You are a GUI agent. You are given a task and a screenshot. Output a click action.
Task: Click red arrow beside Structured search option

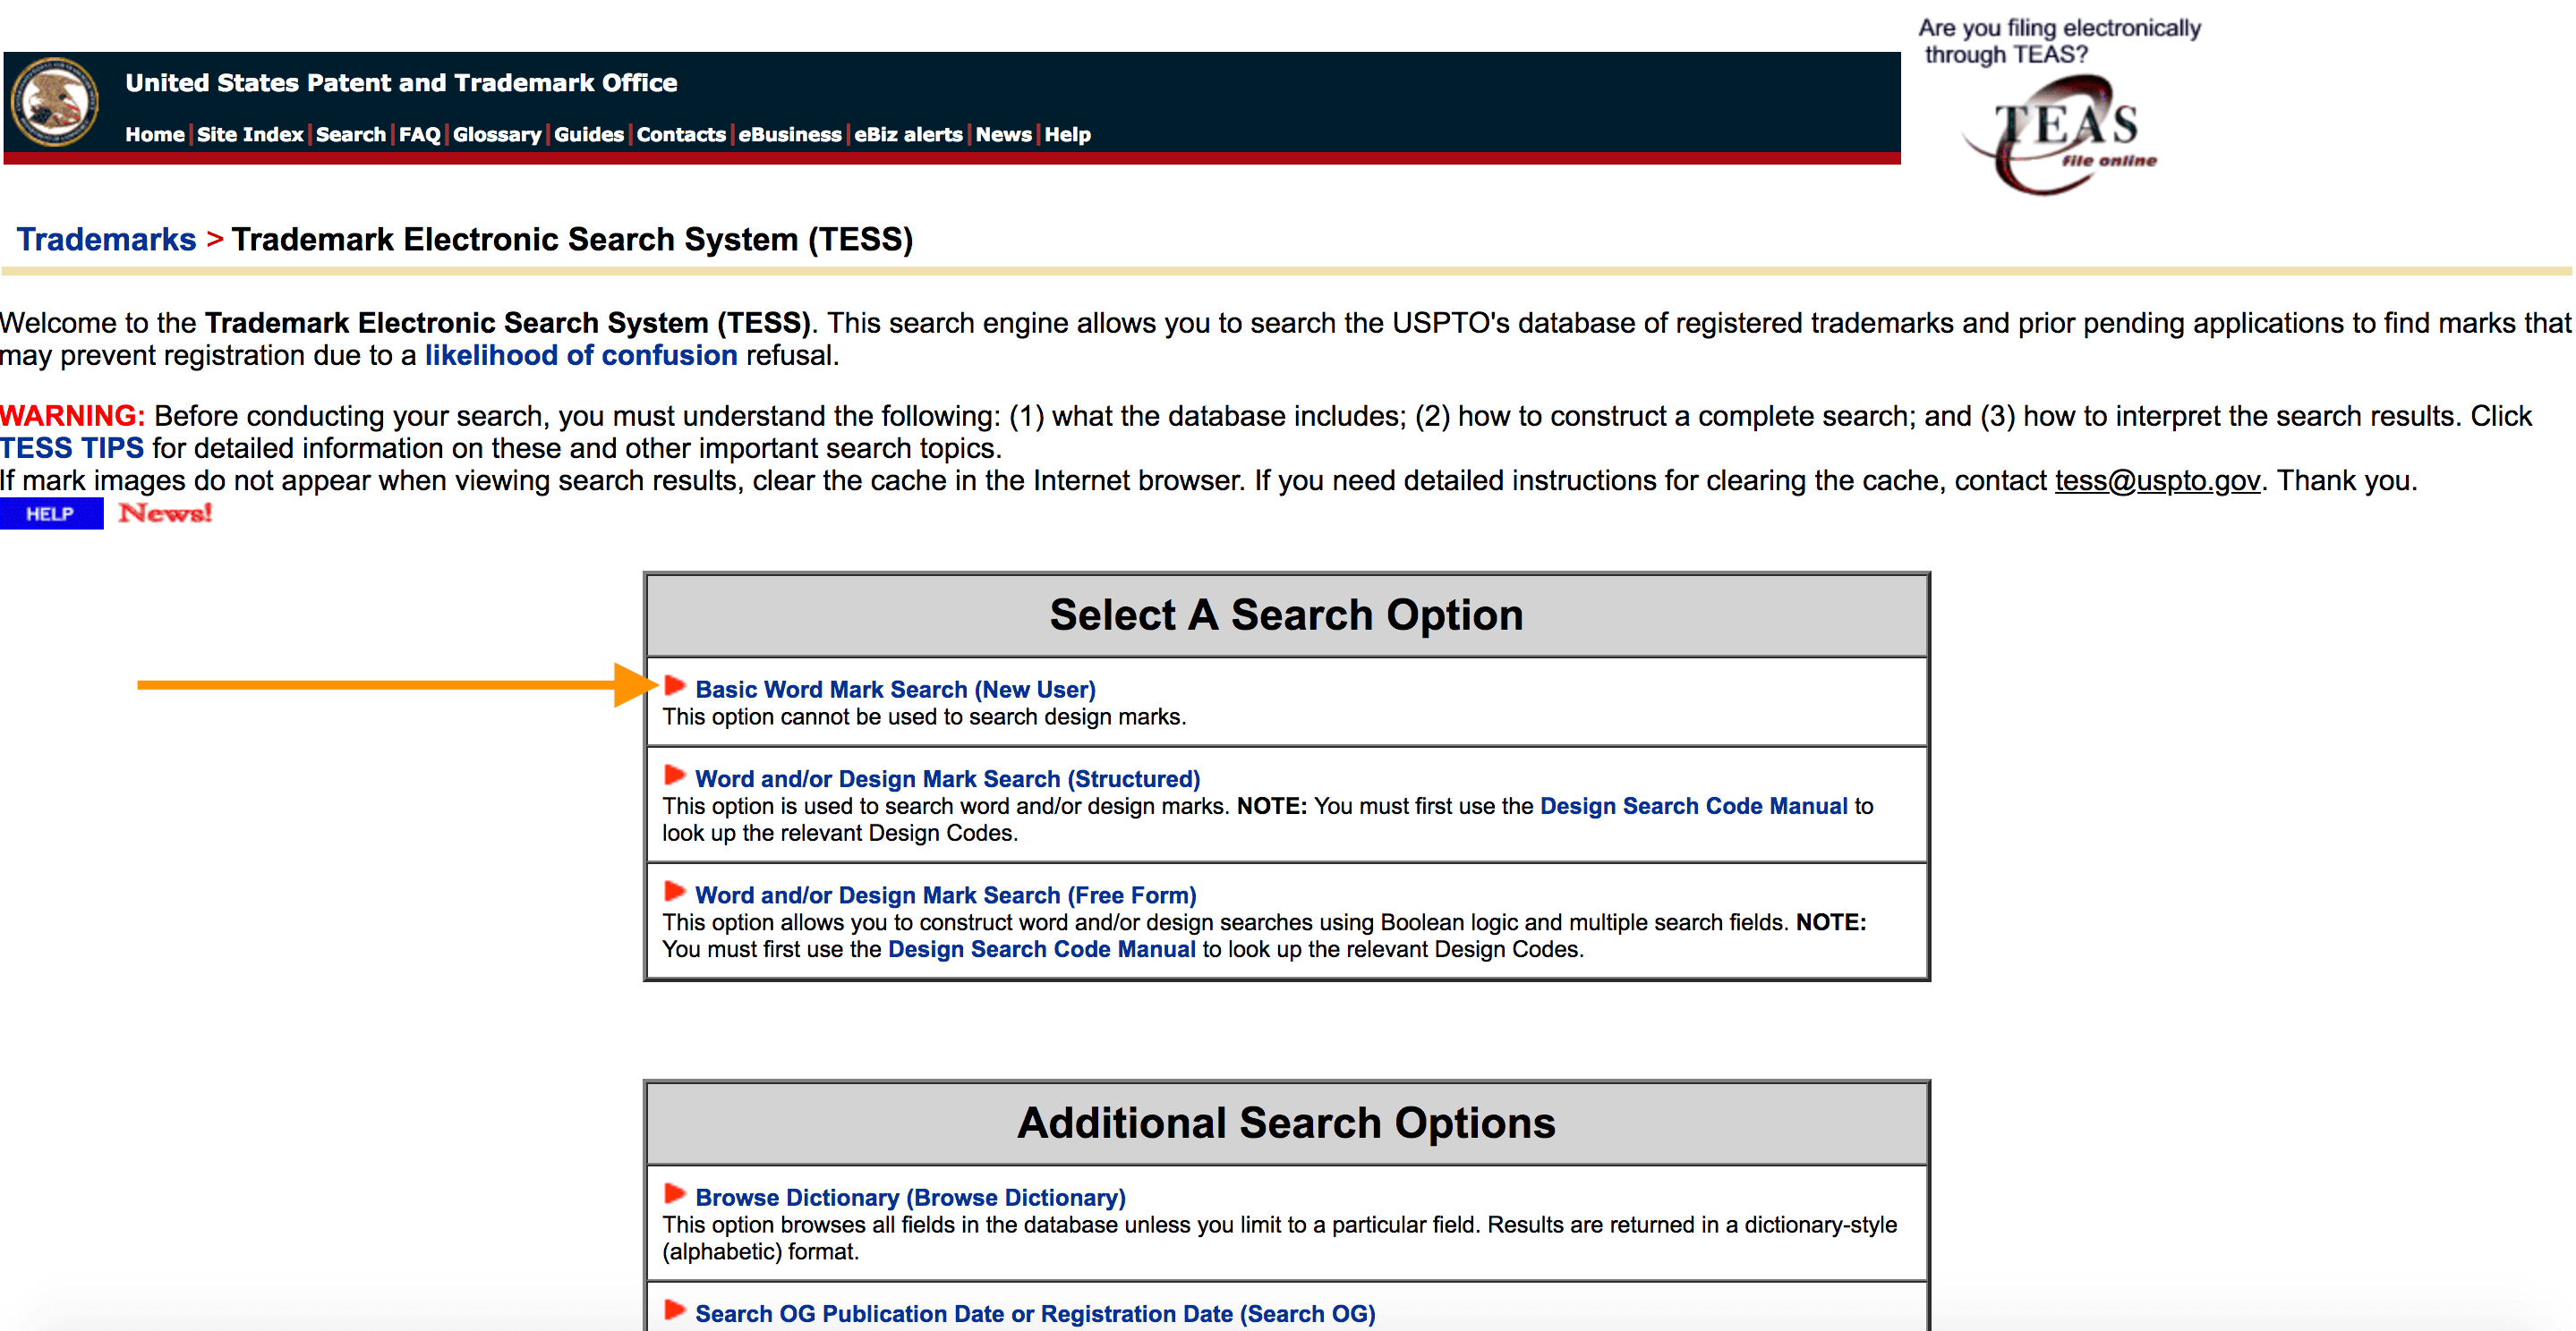point(674,776)
